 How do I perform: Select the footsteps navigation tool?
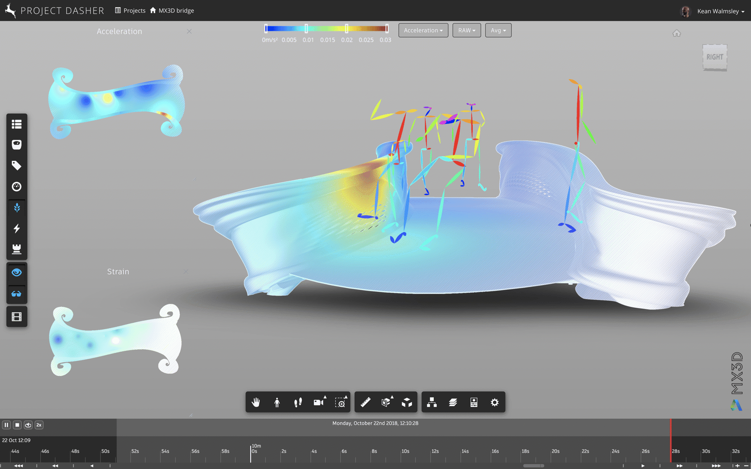point(298,402)
